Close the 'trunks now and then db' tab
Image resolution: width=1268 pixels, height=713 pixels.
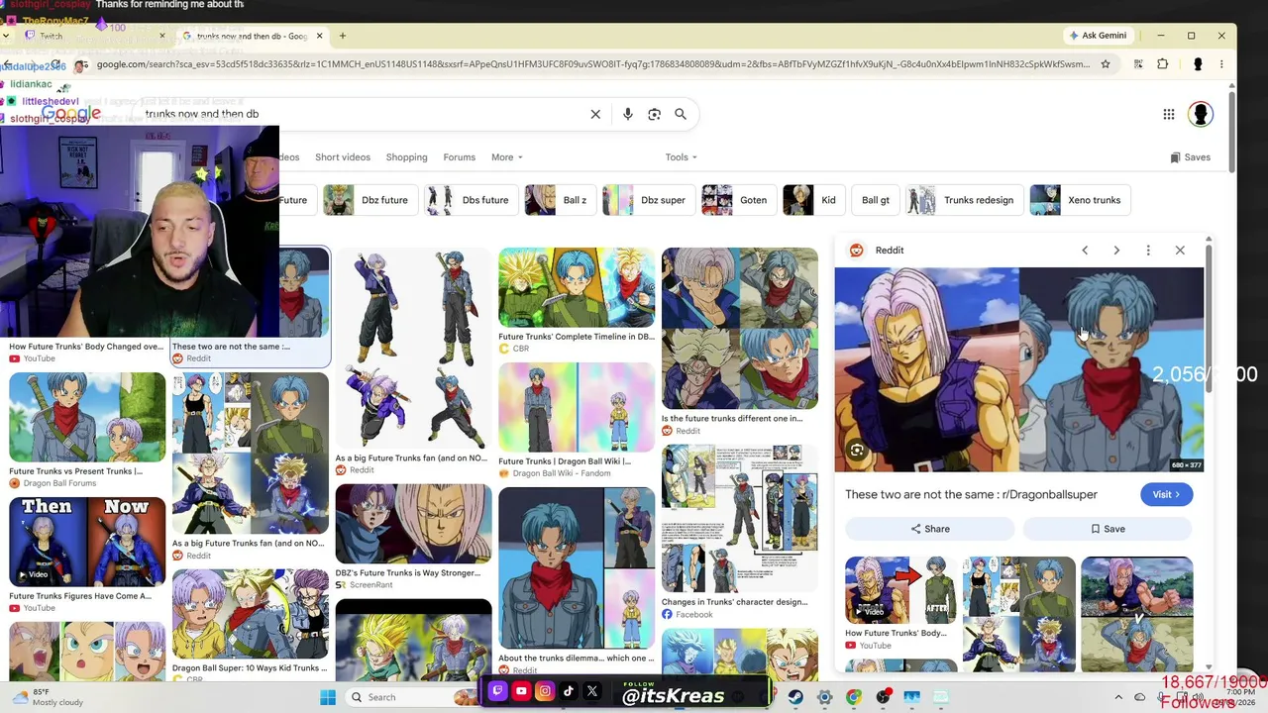click(319, 36)
